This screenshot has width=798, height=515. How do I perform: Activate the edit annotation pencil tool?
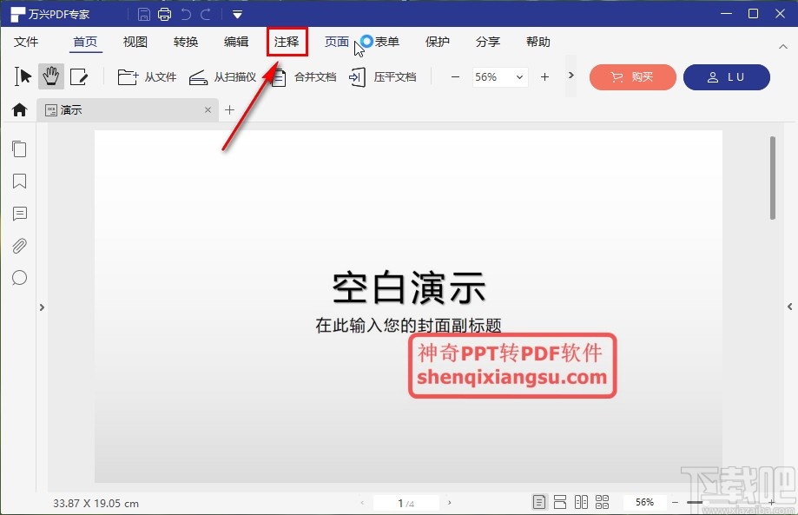80,76
